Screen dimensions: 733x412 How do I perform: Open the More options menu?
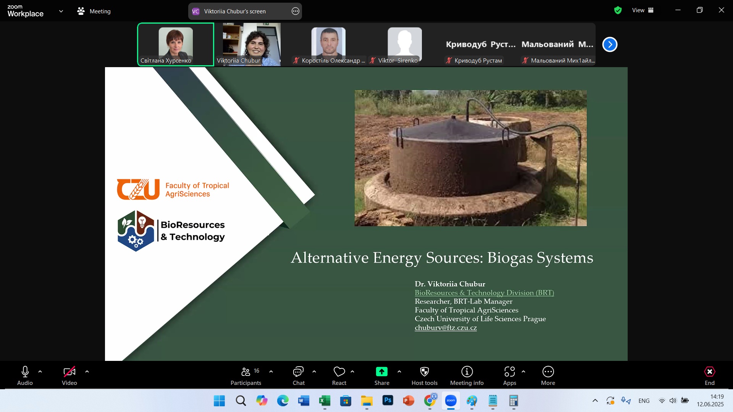click(548, 376)
